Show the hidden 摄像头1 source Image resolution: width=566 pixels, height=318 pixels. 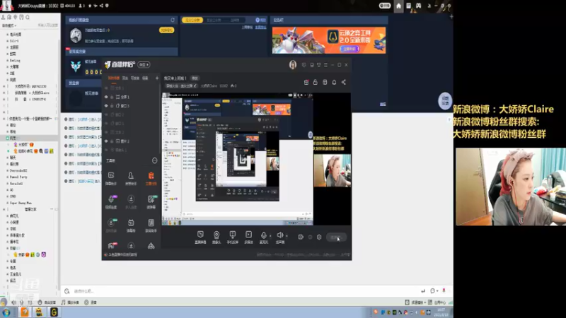[x=106, y=150]
